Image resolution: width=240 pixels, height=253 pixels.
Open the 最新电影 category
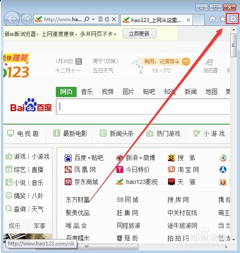coord(70,133)
